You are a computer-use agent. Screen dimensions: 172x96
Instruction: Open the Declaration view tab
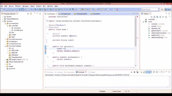tap(69, 72)
